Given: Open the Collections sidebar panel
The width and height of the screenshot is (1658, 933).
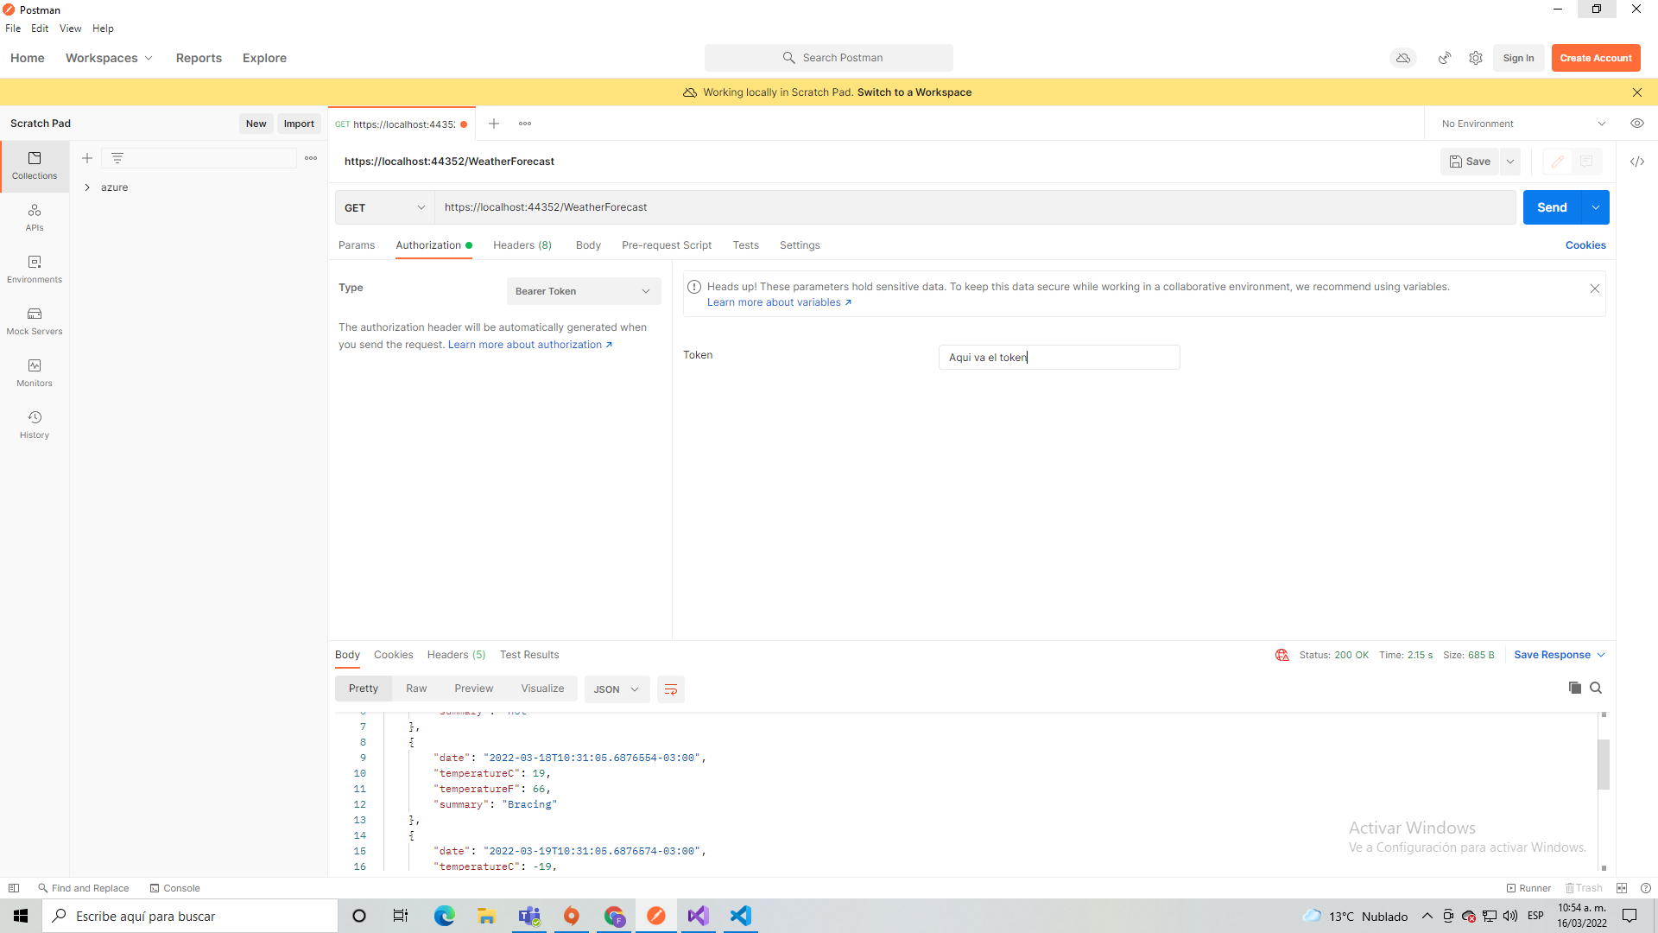Looking at the screenshot, I should (x=34, y=166).
